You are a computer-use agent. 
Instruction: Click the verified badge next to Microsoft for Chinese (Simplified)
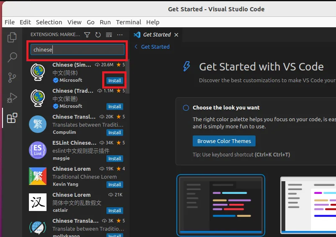pos(56,80)
